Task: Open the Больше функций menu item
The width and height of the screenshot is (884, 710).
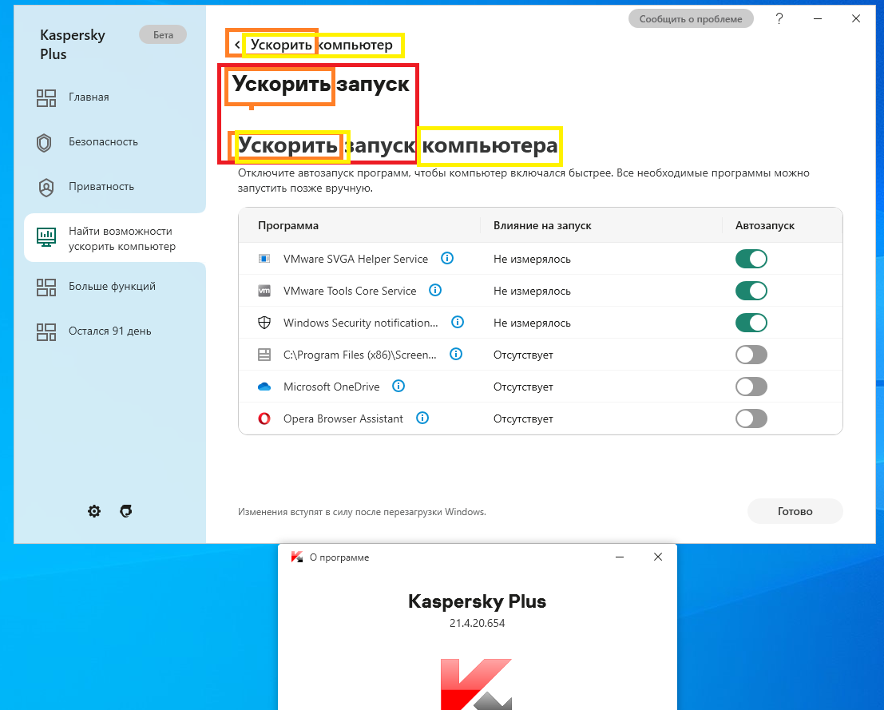Action: click(x=110, y=286)
